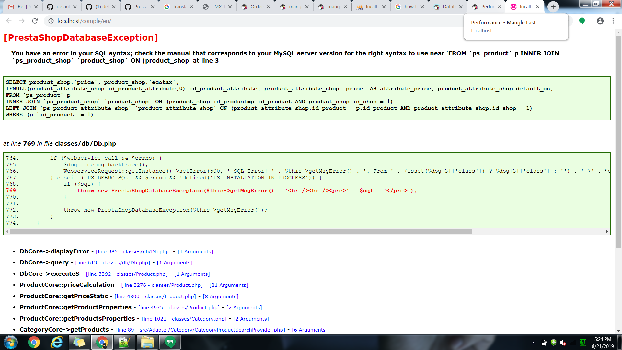Open a new tab with plus button
The image size is (622, 350).
(x=553, y=7)
